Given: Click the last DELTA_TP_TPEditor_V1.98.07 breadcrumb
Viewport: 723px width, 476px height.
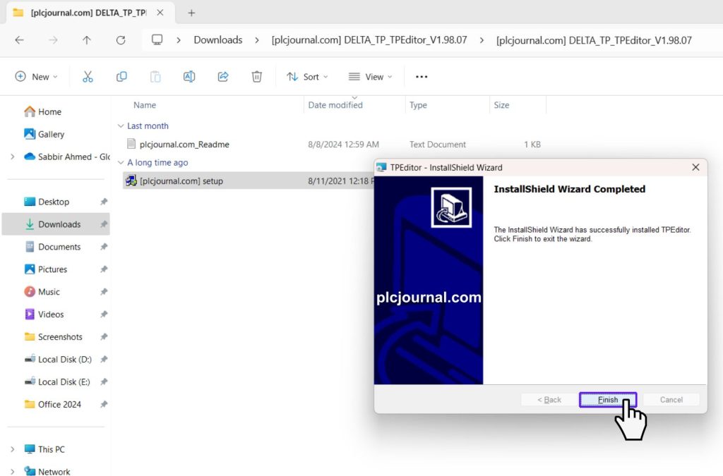Looking at the screenshot, I should (x=594, y=40).
